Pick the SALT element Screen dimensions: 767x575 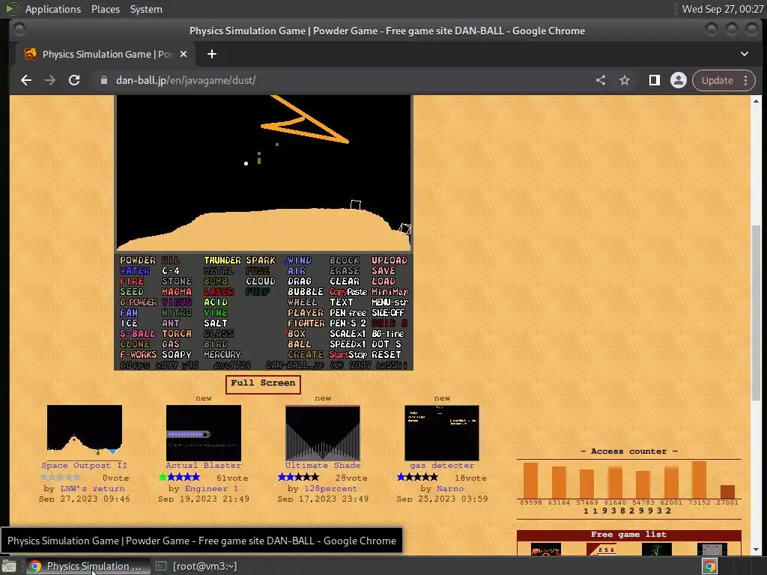coord(216,323)
